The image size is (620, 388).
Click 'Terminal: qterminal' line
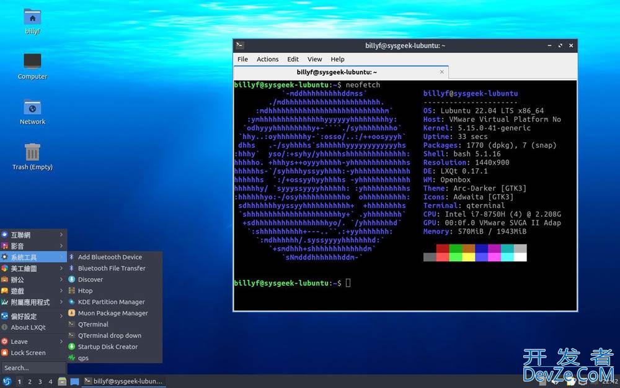tap(464, 205)
